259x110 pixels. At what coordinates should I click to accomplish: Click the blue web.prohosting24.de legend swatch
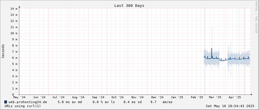pos(6,102)
